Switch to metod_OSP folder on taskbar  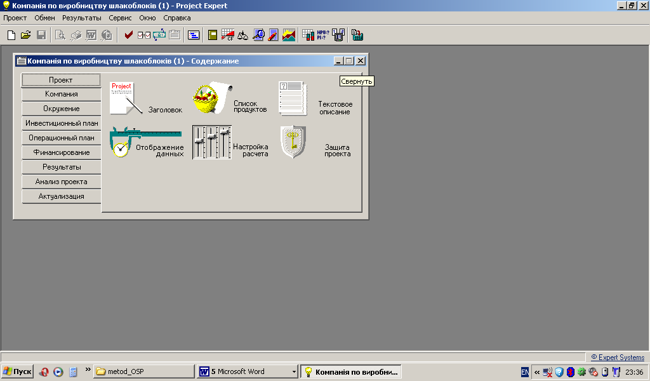point(144,371)
